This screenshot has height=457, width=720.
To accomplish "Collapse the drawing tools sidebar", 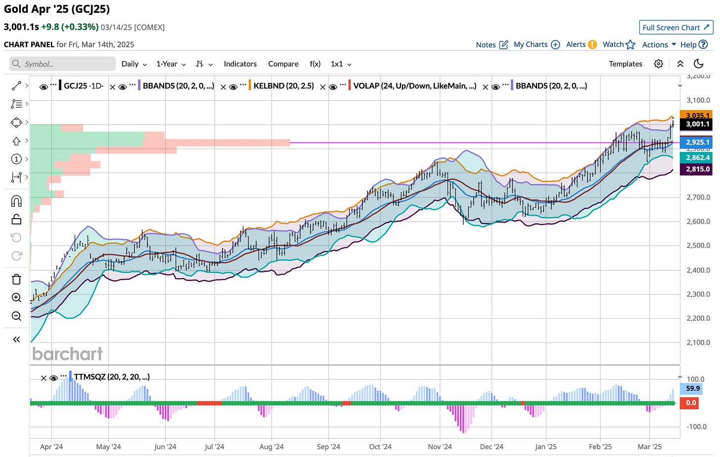I will (16, 339).
